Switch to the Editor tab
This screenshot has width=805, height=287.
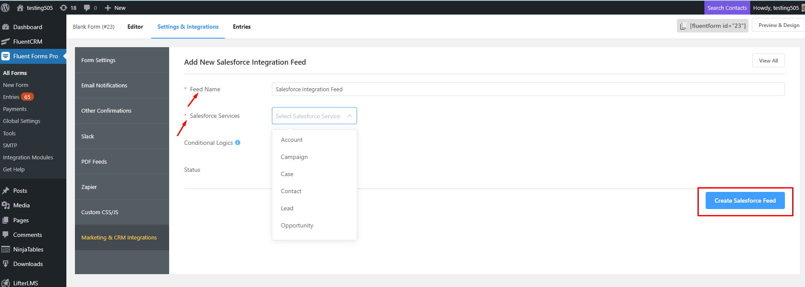pos(135,27)
